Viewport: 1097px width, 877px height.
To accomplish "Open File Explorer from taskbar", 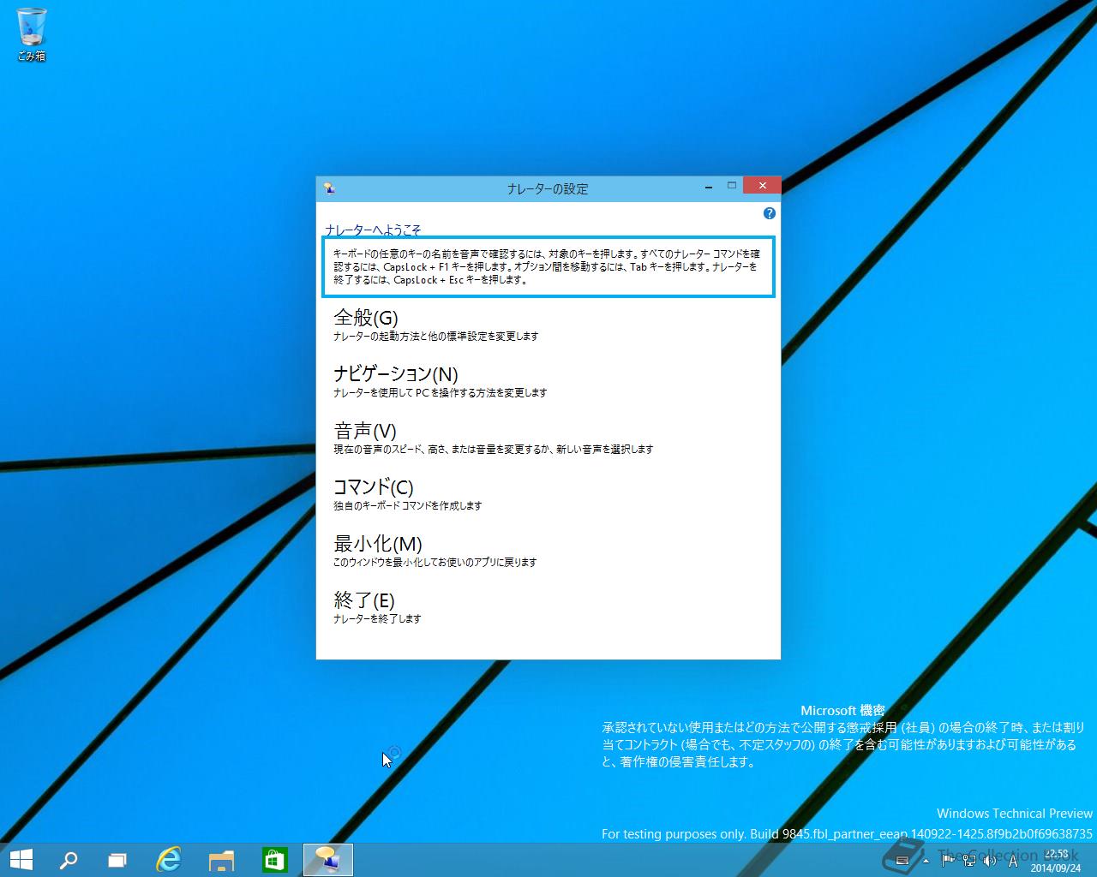I will (x=222, y=860).
